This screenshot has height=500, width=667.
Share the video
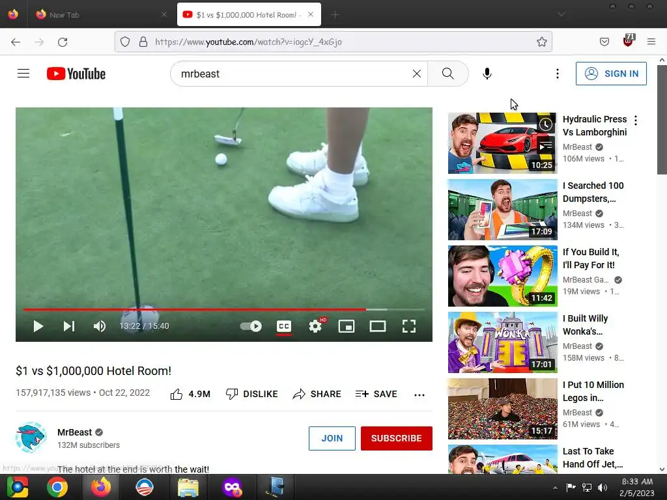pos(317,394)
